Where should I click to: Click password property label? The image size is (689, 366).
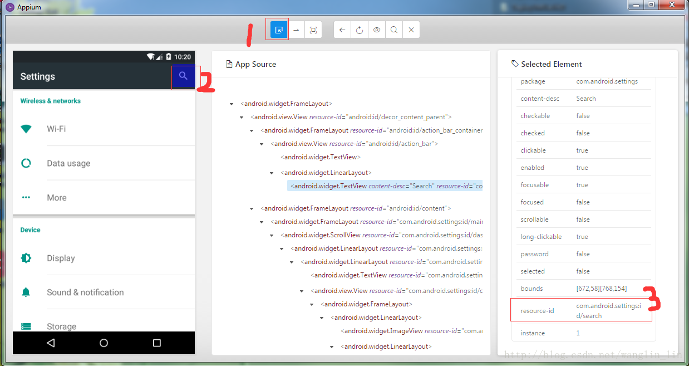click(534, 254)
